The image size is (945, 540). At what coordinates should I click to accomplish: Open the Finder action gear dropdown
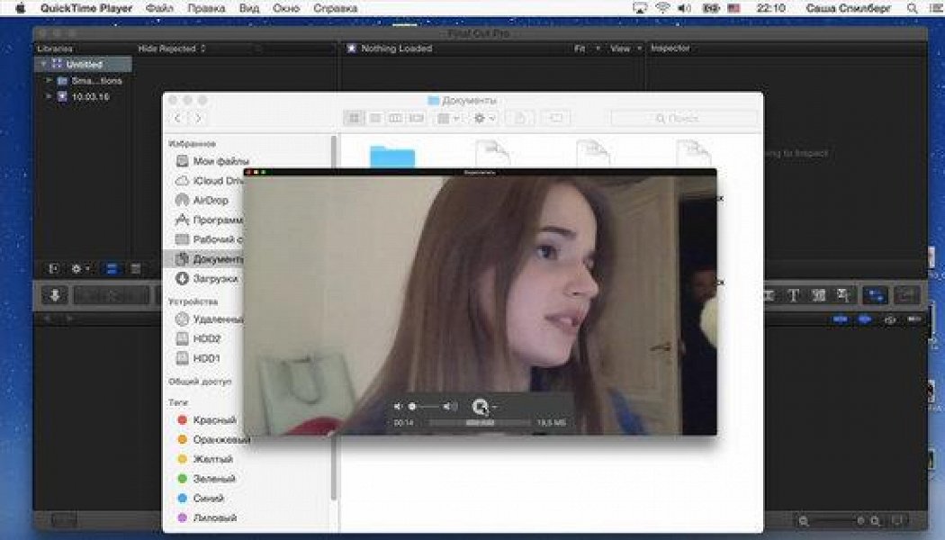[x=485, y=118]
